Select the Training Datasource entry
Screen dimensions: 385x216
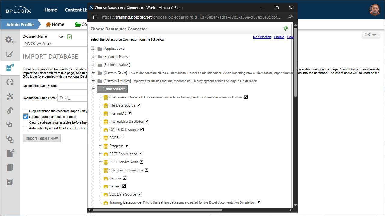click(125, 202)
